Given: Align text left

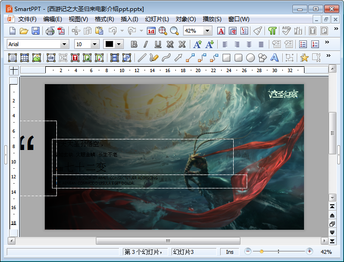Looking at the screenshot, I should tap(225, 44).
